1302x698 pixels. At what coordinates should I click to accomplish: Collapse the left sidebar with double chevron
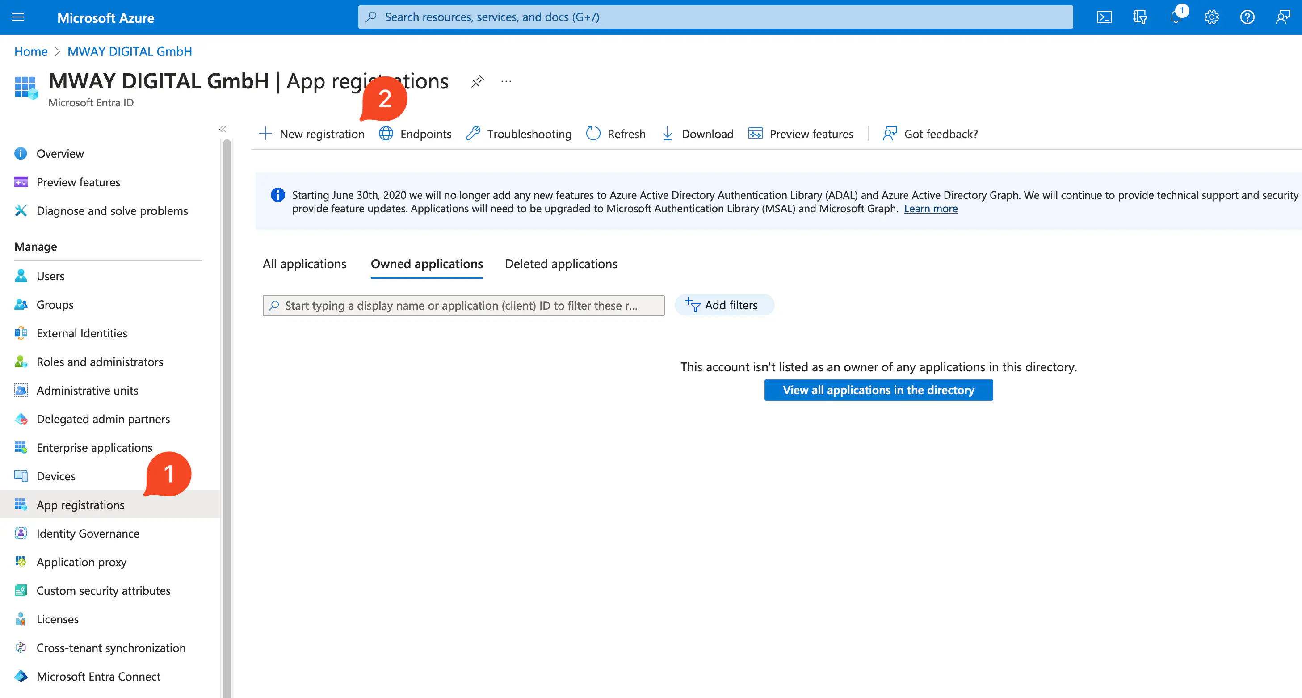point(223,130)
